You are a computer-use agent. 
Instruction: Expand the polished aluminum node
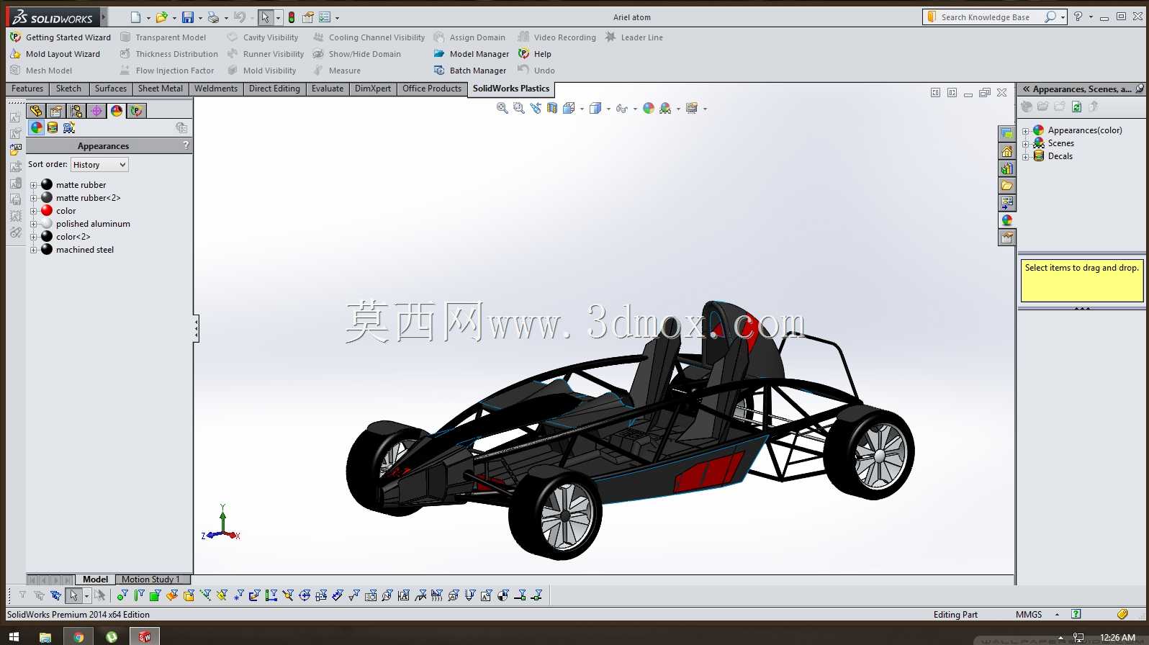33,224
